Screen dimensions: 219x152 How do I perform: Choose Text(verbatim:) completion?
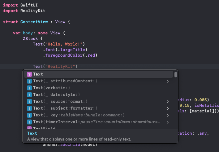coord(98,88)
